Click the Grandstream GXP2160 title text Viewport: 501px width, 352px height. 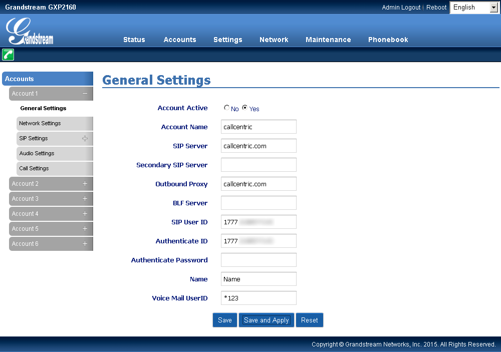click(x=41, y=7)
